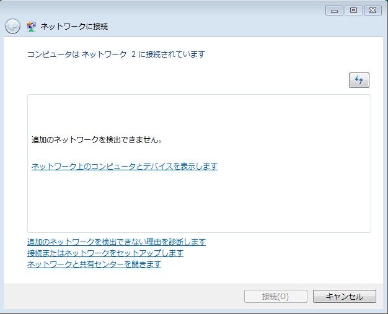This screenshot has height=314, width=388.
Task: Open 接続またはネットワークをセットアップします link
Action: point(105,253)
